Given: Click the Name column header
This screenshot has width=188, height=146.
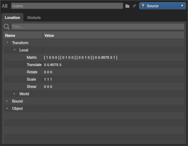Looking at the screenshot, I should click(23, 35).
